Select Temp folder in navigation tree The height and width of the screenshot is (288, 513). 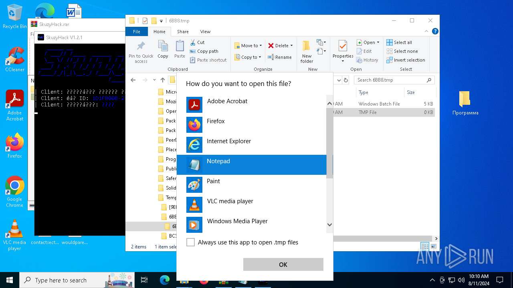click(x=167, y=198)
